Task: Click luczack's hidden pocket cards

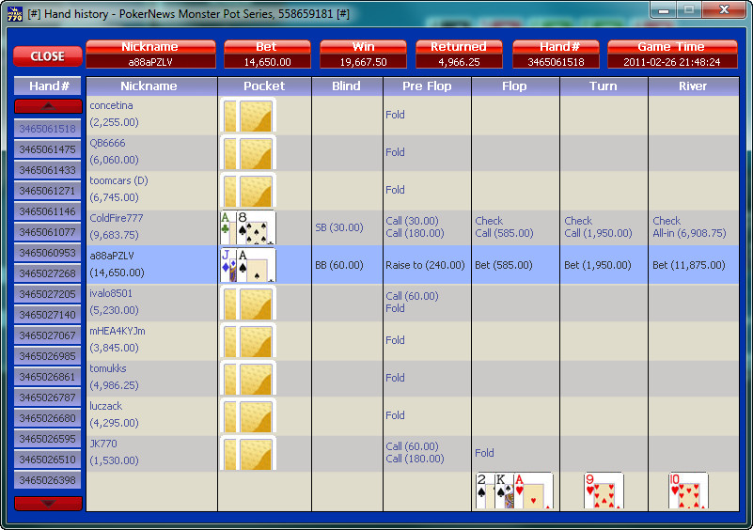Action: click(248, 415)
